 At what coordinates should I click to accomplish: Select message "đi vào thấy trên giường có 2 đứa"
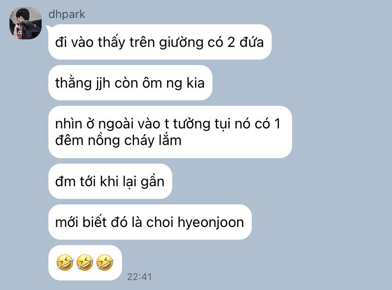160,42
